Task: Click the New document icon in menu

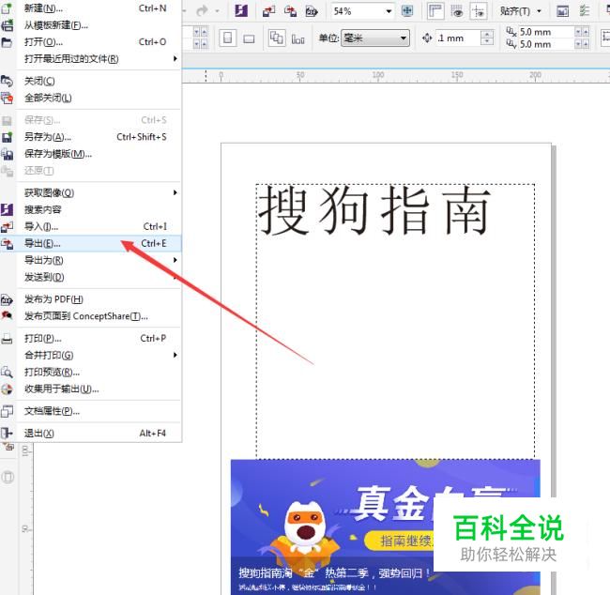Action: click(7, 8)
